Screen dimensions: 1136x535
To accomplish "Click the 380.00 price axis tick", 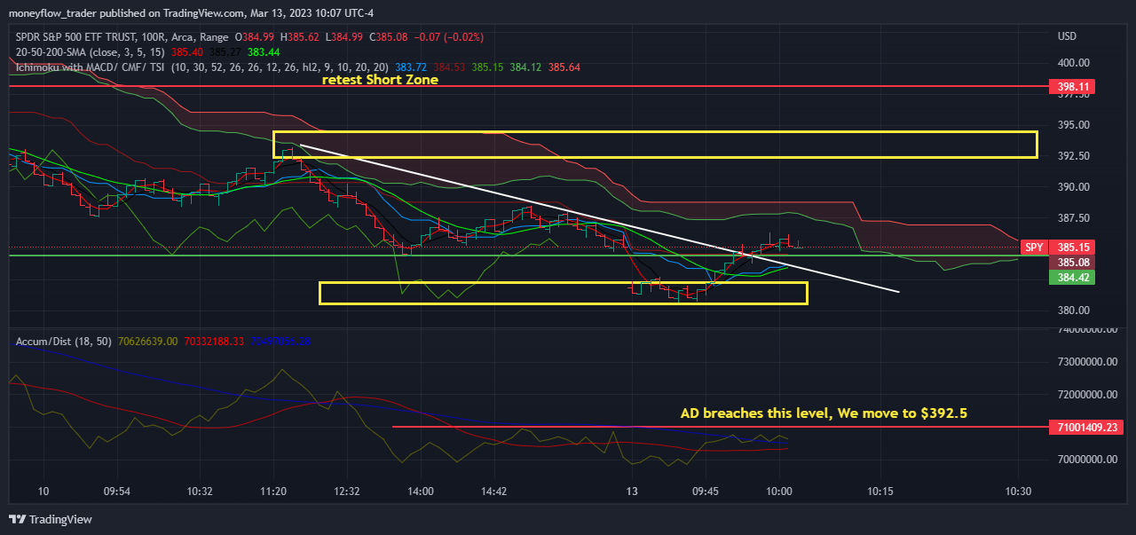I will click(x=1073, y=311).
